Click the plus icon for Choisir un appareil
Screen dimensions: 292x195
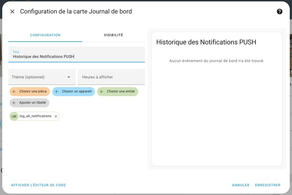pyautogui.click(x=56, y=92)
